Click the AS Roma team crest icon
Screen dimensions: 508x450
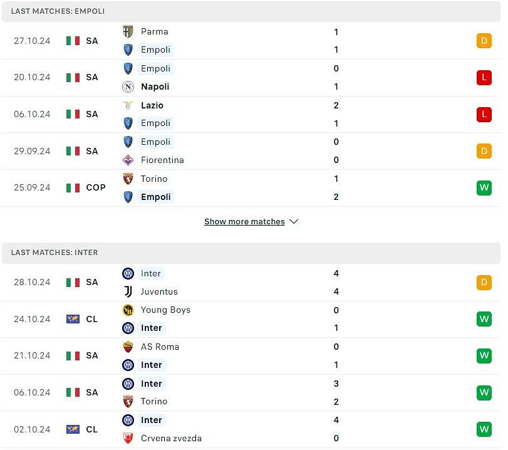pyautogui.click(x=128, y=347)
